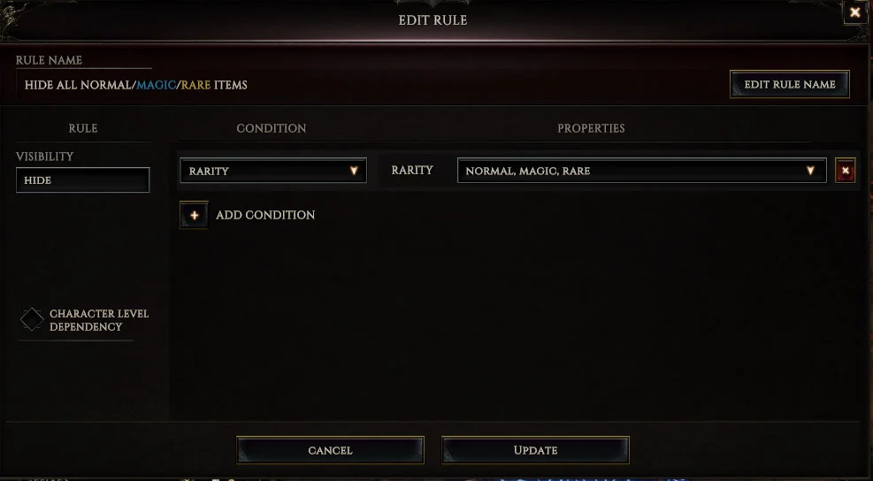Click the Rule column header

pyautogui.click(x=83, y=128)
